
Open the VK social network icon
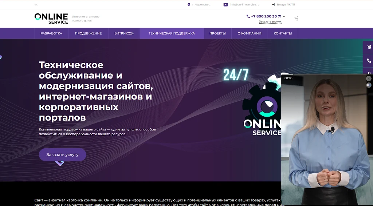pyautogui.click(x=36, y=4)
